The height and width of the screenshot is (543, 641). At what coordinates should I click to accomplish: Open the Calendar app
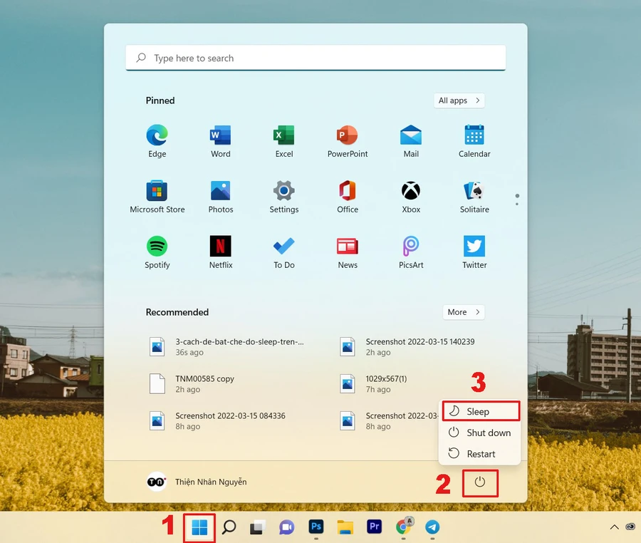coord(474,141)
